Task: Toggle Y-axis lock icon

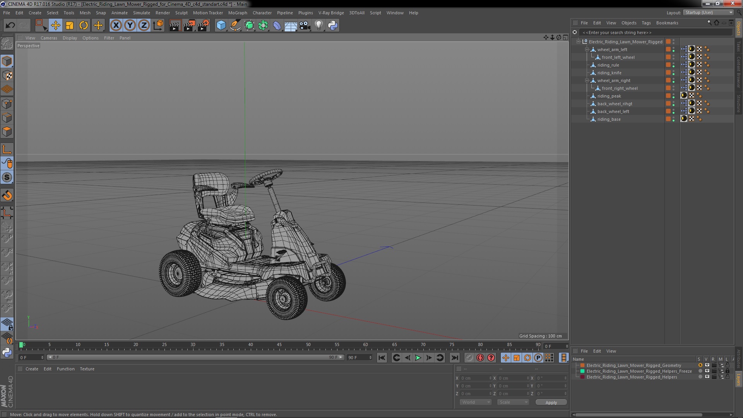Action: coord(130,26)
